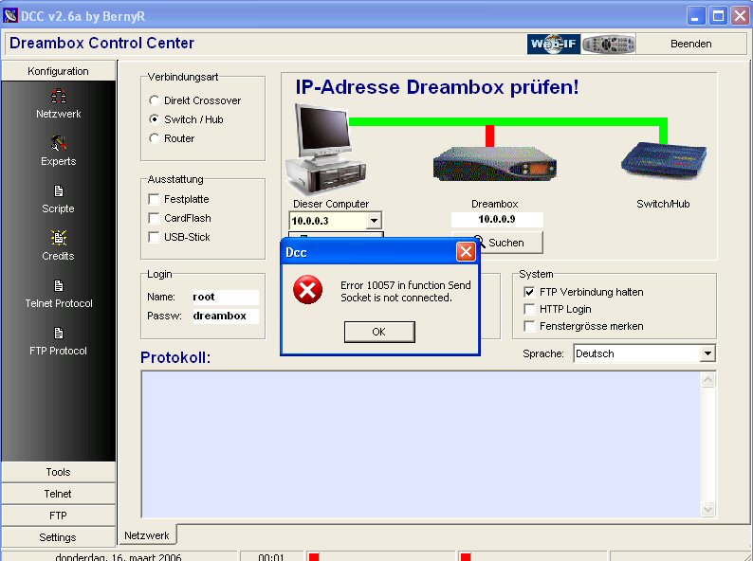Open the Telnet sidebar section
The image size is (753, 561).
pyautogui.click(x=58, y=494)
